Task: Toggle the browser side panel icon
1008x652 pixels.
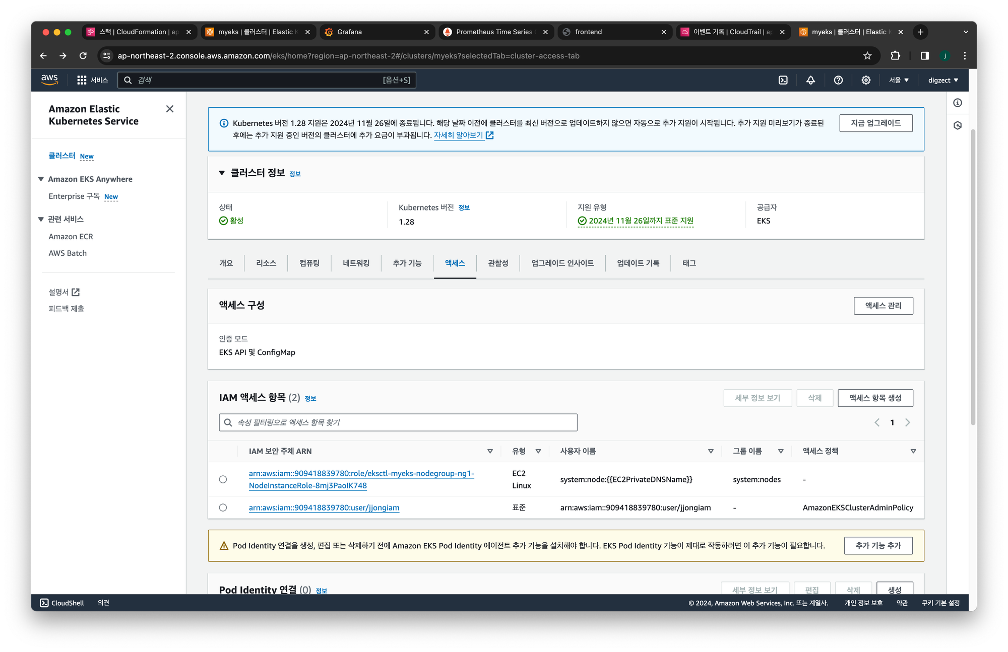Action: [x=925, y=56]
